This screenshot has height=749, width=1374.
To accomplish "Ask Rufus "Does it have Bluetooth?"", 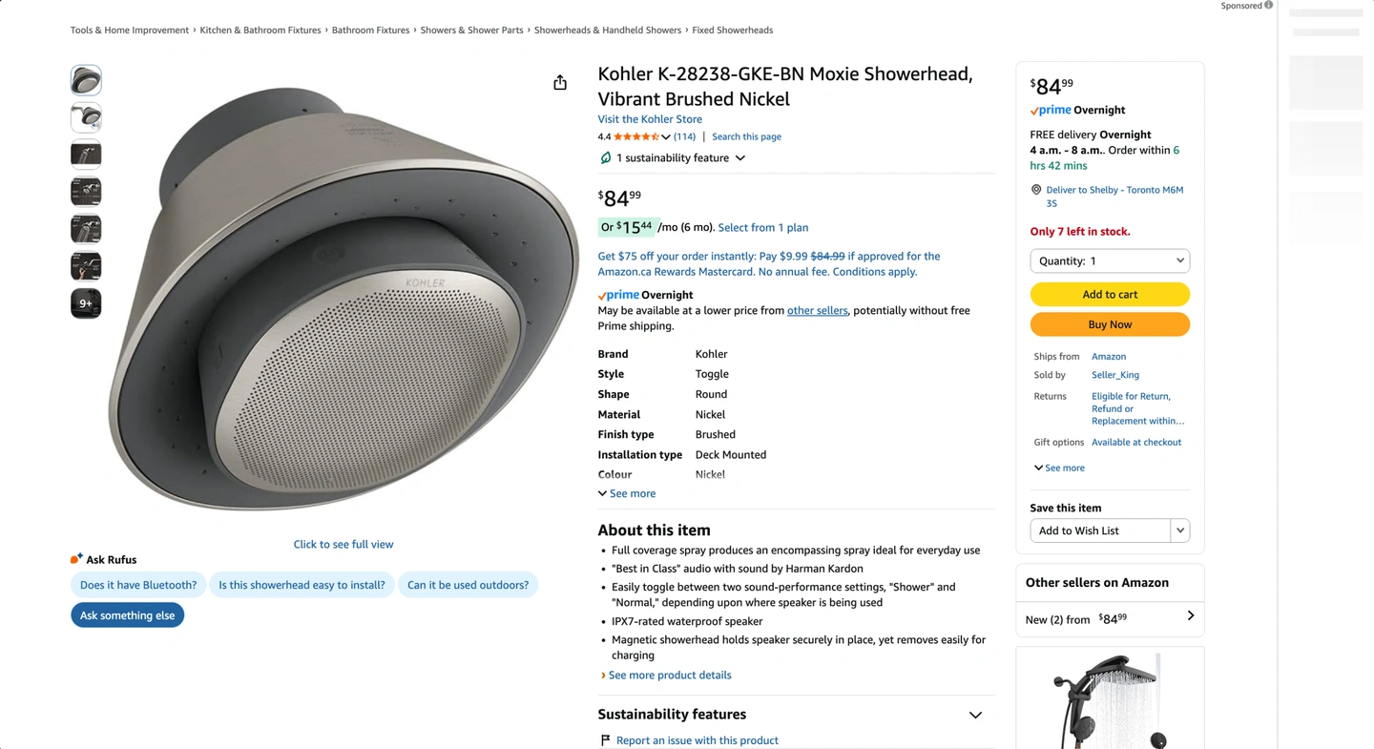I will coord(138,585).
